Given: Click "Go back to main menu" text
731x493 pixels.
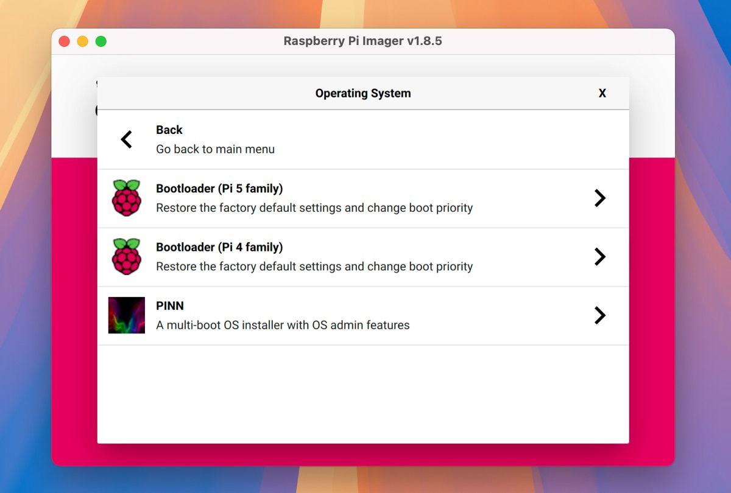Looking at the screenshot, I should click(x=215, y=149).
